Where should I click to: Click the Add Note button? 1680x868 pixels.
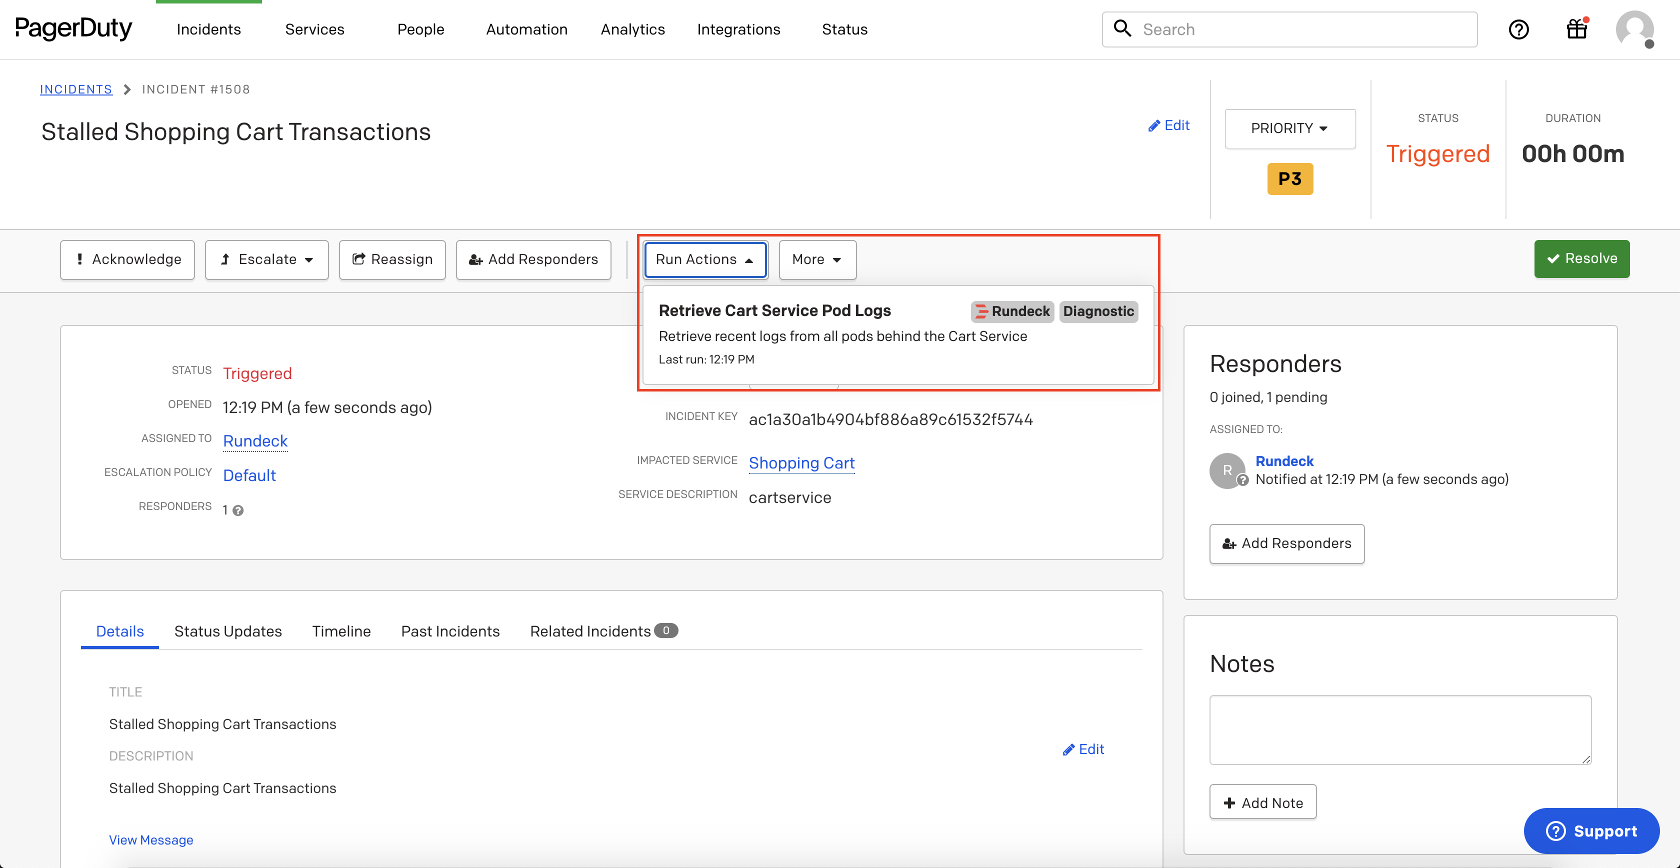point(1262,802)
